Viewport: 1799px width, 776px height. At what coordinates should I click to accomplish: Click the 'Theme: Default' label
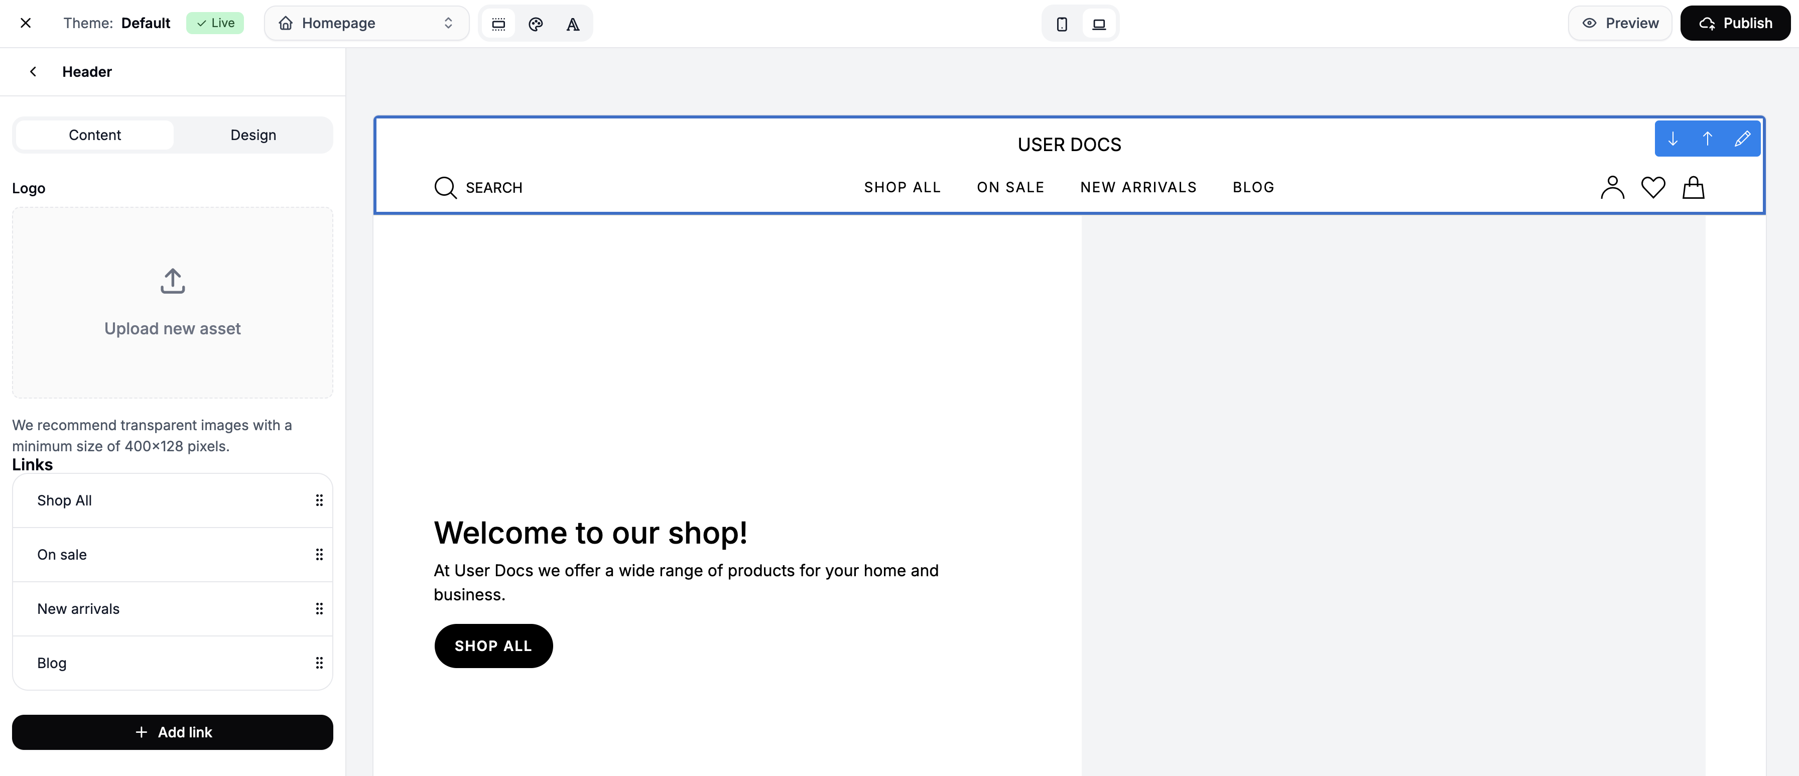[116, 23]
